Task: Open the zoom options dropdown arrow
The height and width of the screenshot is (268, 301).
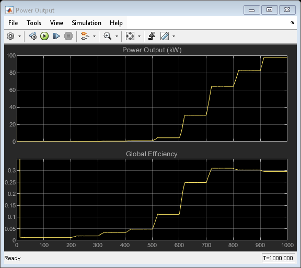Action: pyautogui.click(x=117, y=36)
